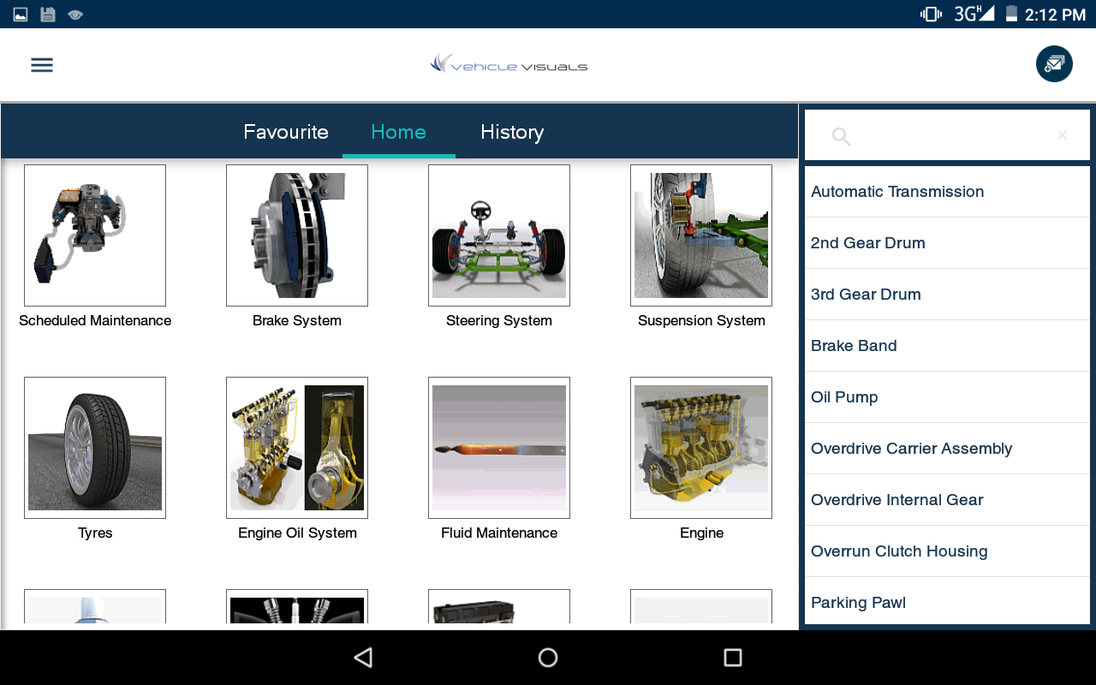Image resolution: width=1096 pixels, height=685 pixels.
Task: Clear the search field with the X
Action: [x=1062, y=135]
